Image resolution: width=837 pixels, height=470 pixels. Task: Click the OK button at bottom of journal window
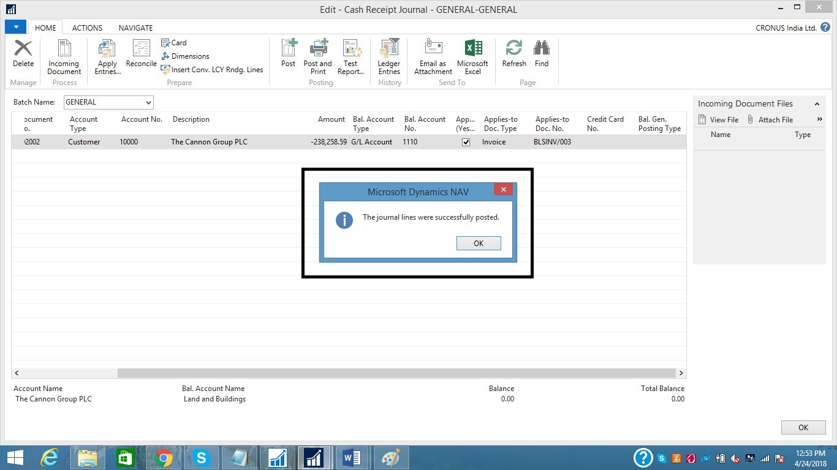[803, 428]
